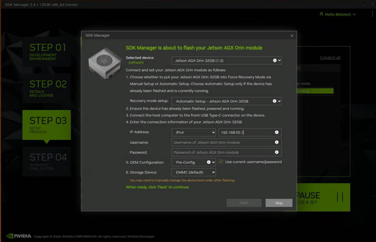Click the NVIDIA logo in footer
Viewport: 376px width, 242px height.
19,236
